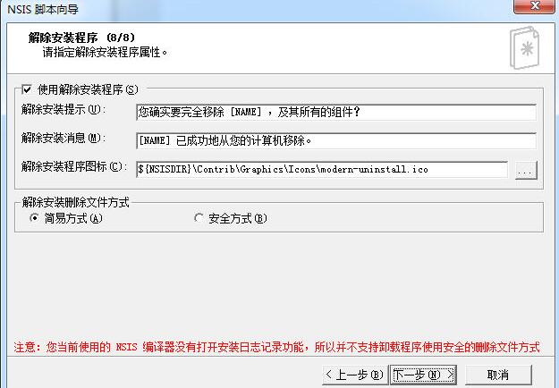Proceed with the 下一步 button
Screen dimensions: 559x388
tap(423, 375)
